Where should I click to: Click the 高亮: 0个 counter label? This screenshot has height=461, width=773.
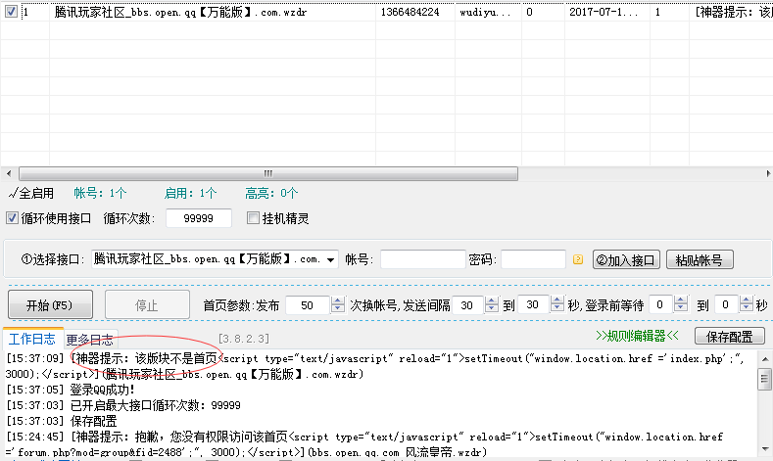point(271,193)
